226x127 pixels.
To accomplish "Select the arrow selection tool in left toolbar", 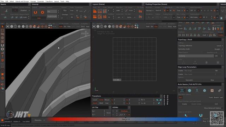I will click(x=2, y=27).
